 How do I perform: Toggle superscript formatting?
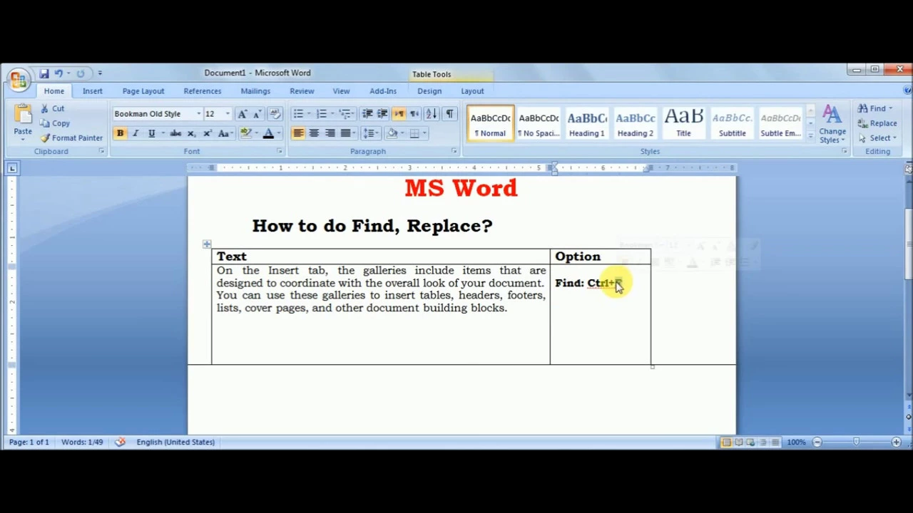click(x=207, y=133)
